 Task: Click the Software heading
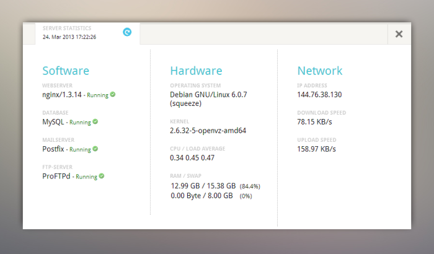click(x=66, y=71)
